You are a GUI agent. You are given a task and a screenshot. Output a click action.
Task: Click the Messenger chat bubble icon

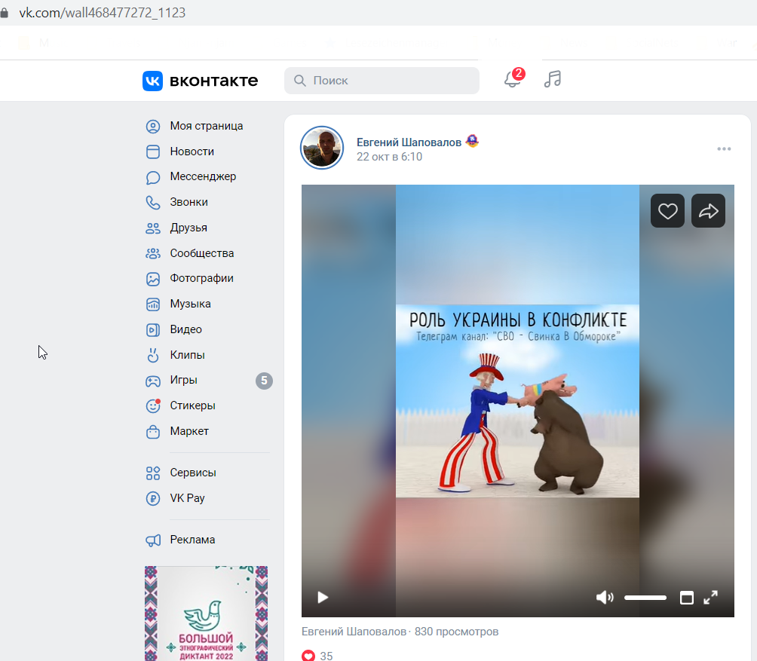[x=153, y=178]
